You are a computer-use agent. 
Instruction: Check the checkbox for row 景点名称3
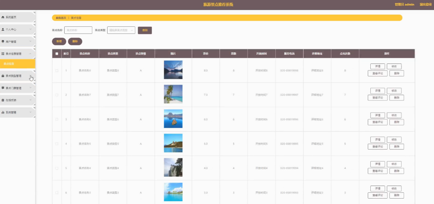tap(57, 193)
